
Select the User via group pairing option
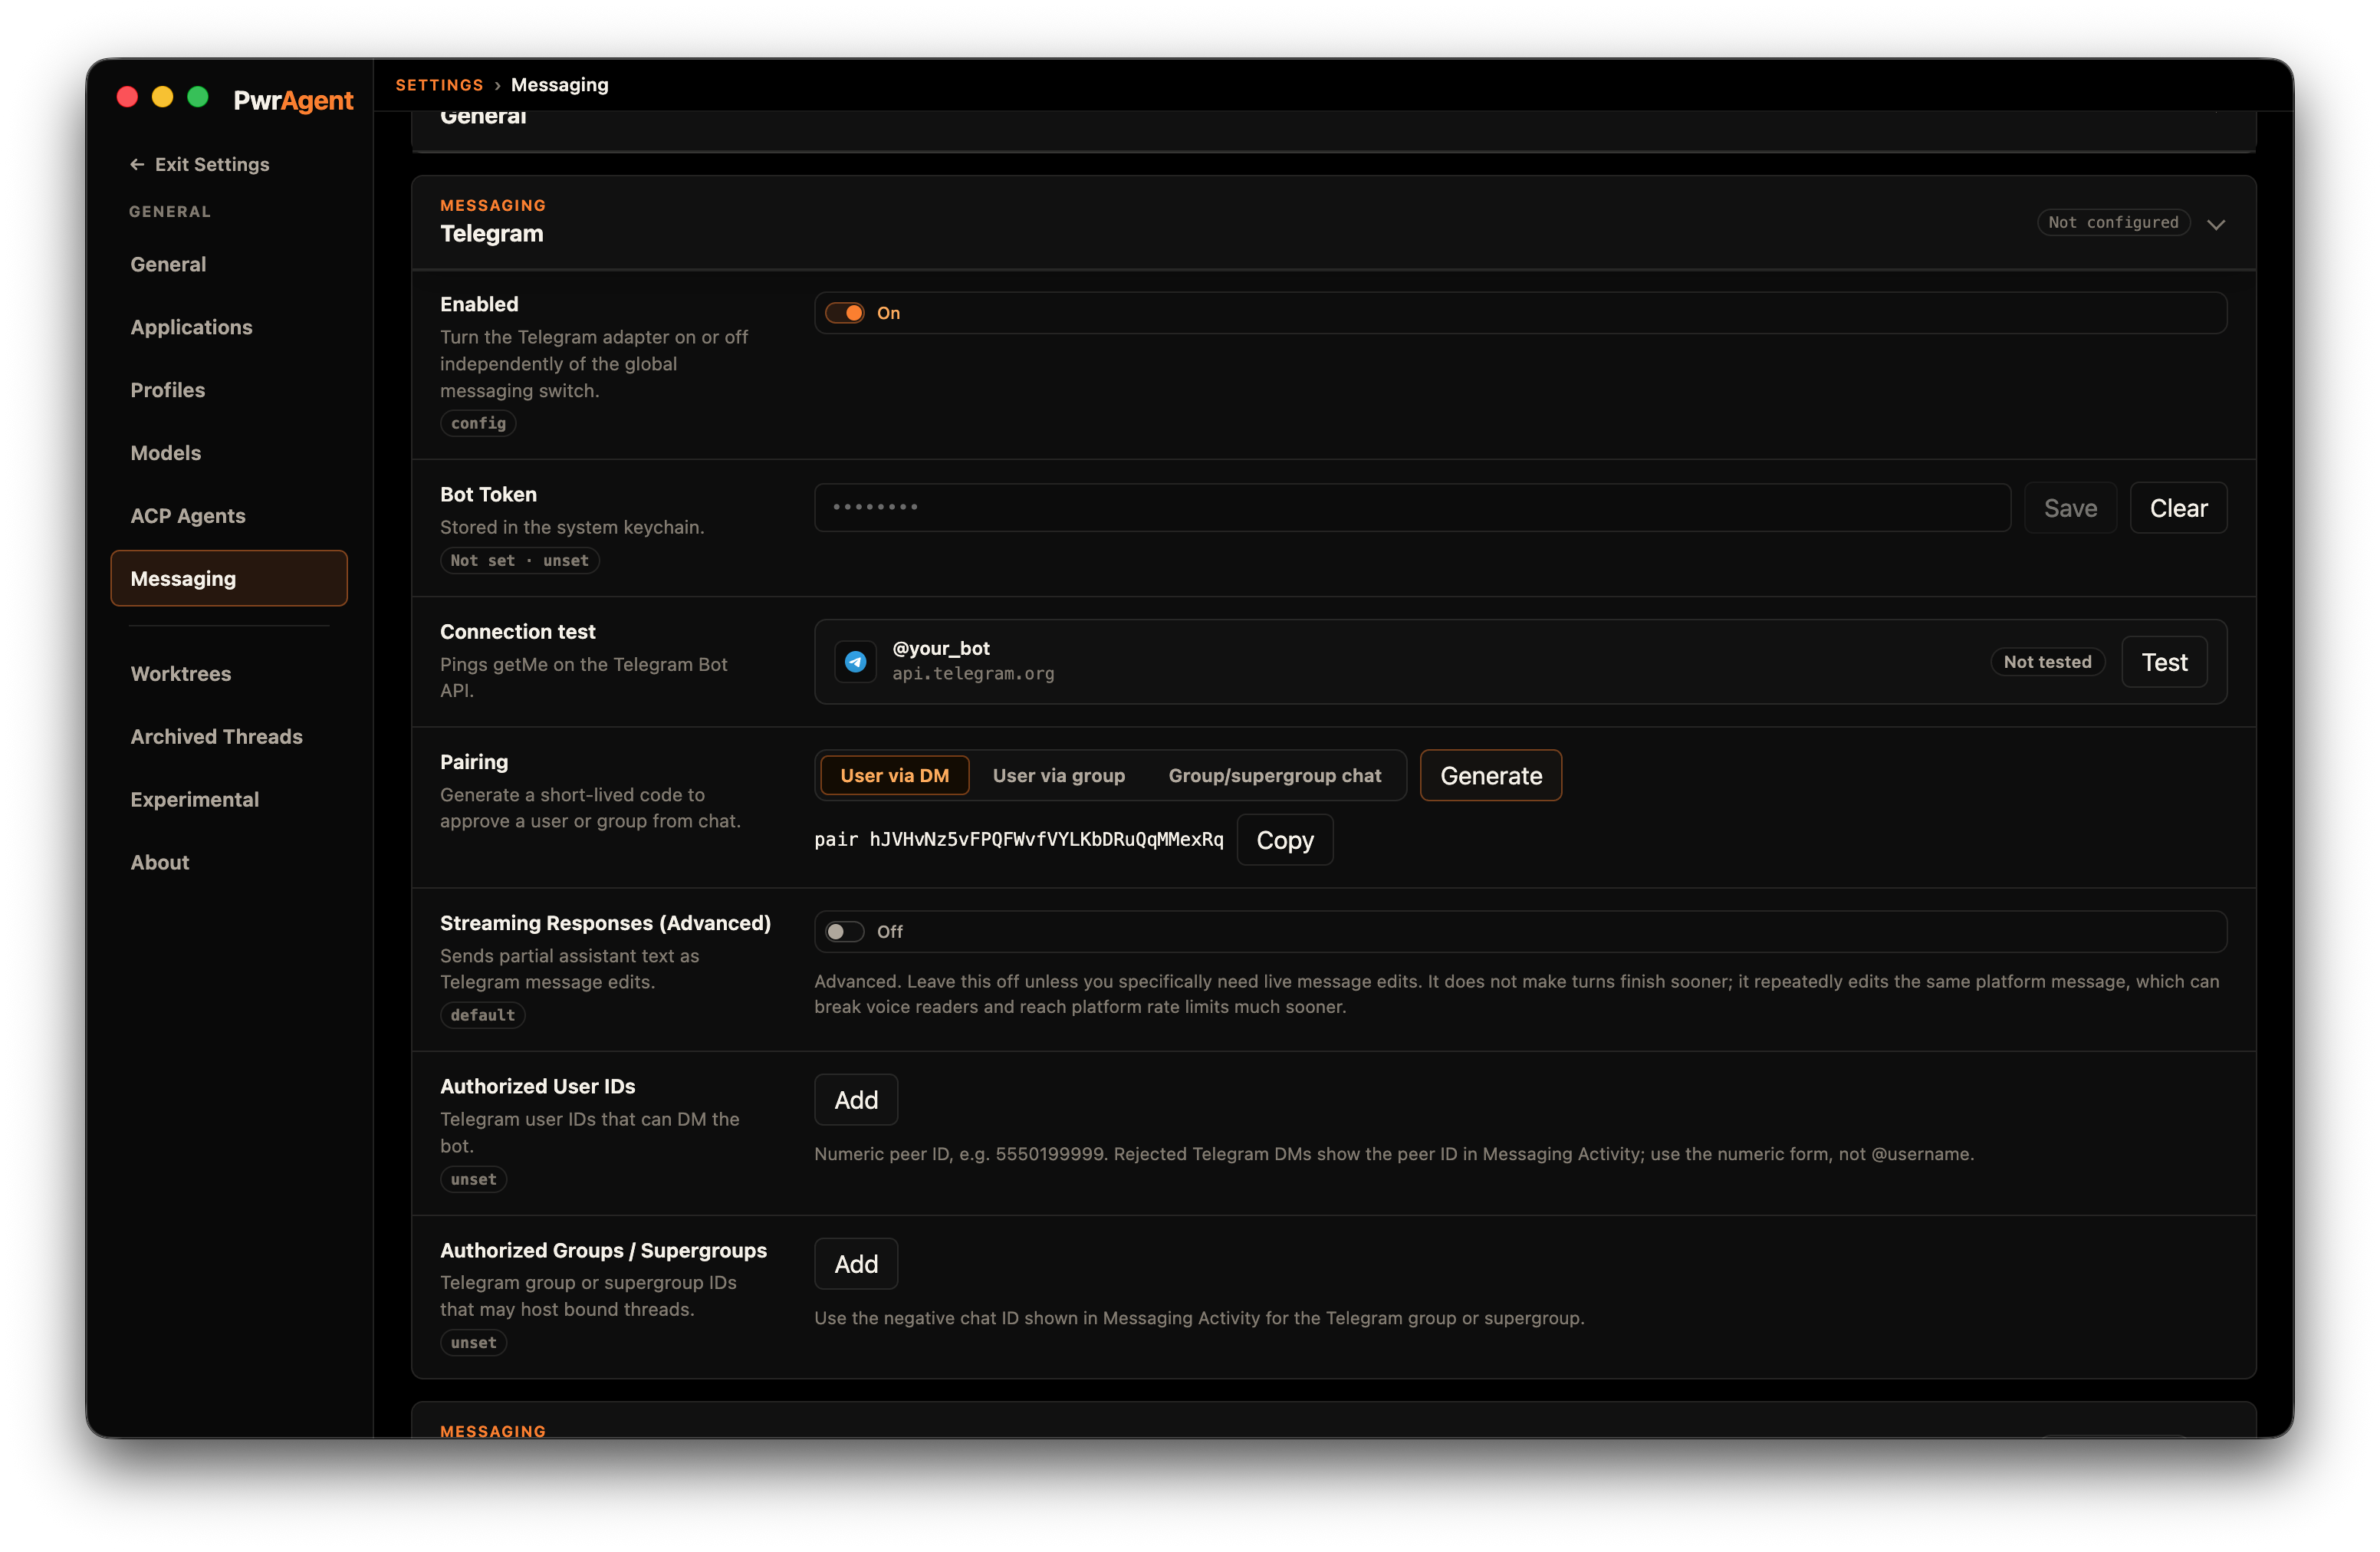pos(1058,775)
